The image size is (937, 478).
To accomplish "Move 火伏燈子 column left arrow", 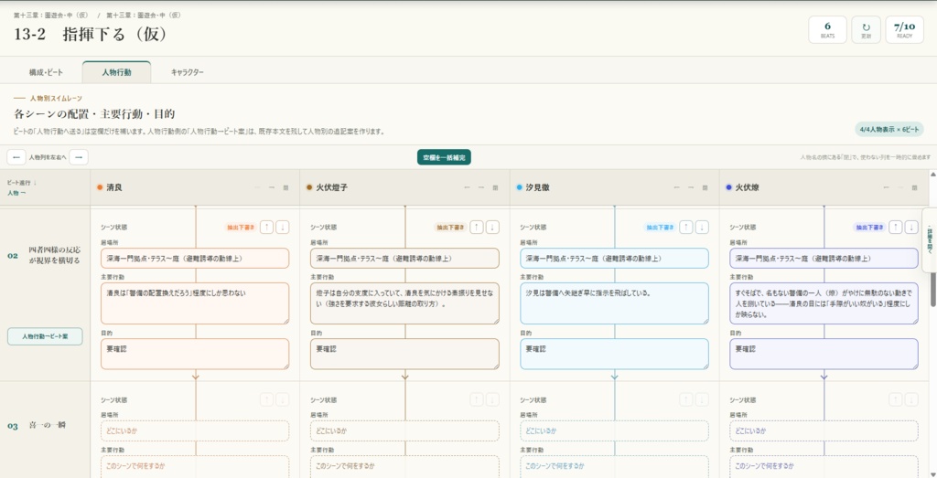I will [468, 187].
